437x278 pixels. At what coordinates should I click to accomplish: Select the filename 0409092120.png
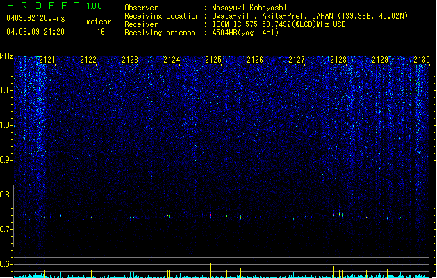(35, 18)
